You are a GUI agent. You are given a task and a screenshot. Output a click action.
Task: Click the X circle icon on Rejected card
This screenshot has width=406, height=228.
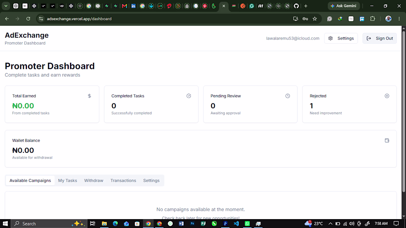pyautogui.click(x=387, y=96)
